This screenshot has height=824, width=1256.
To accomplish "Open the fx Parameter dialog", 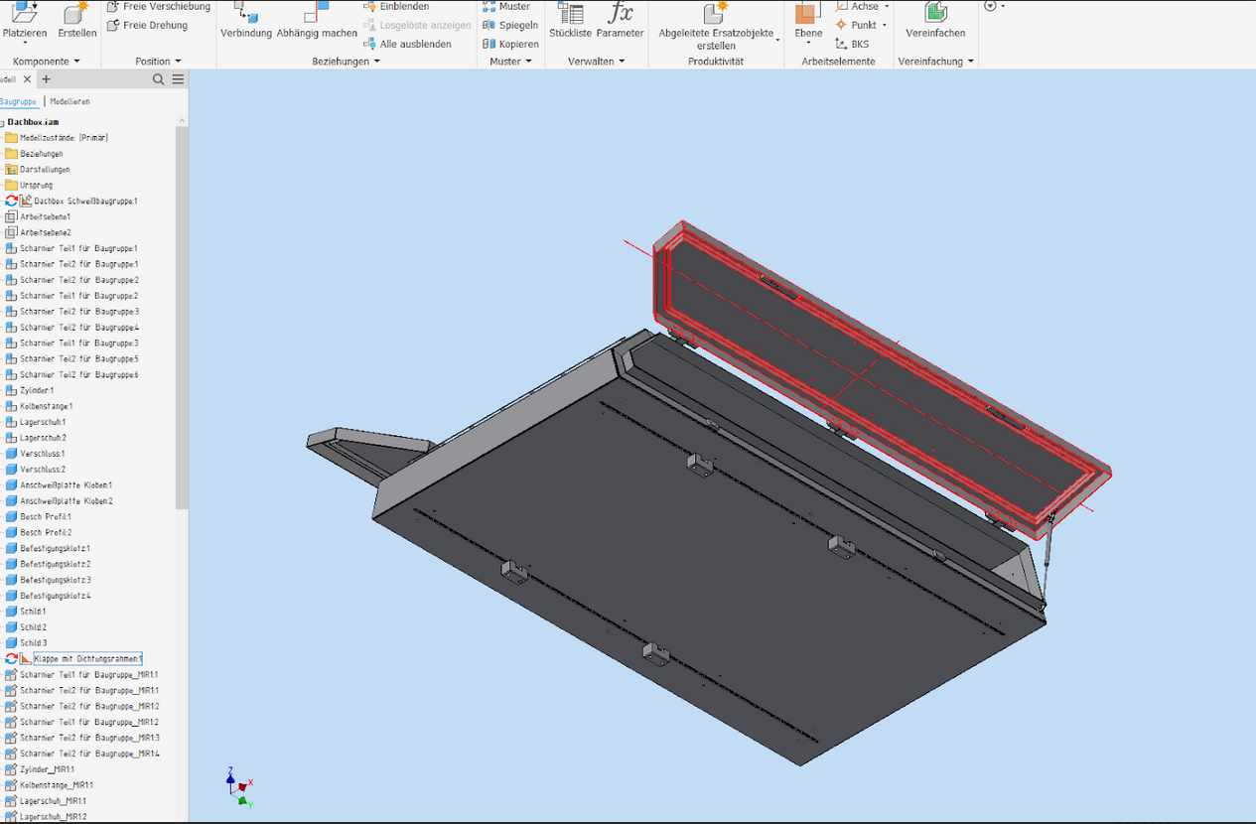I will (620, 22).
